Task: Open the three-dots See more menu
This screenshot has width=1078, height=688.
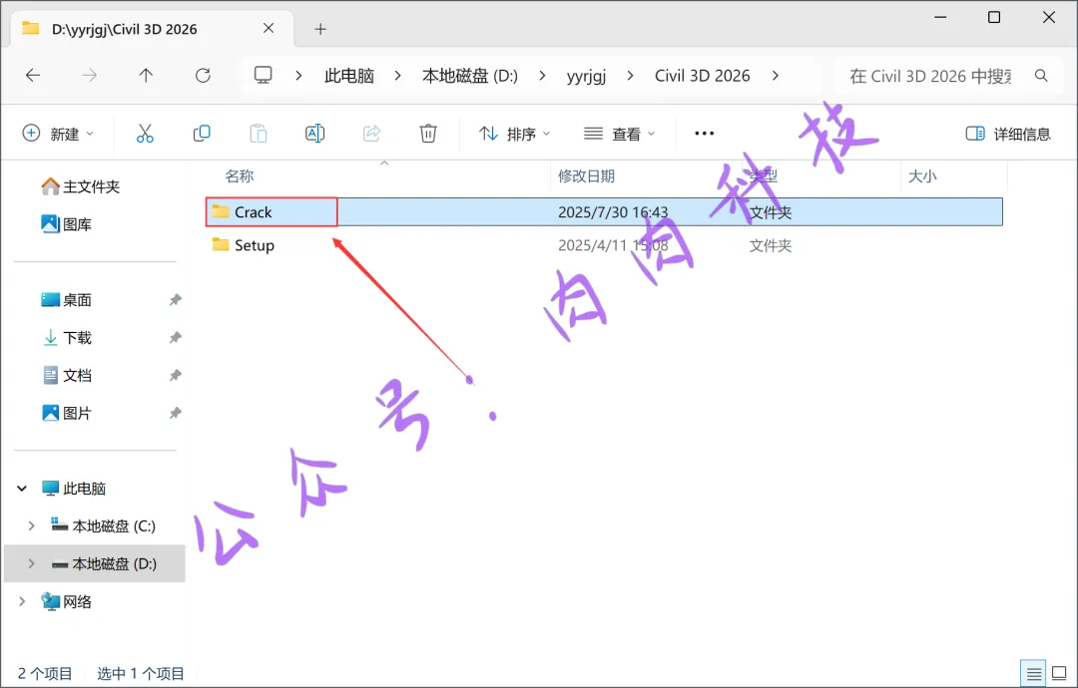Action: click(x=704, y=134)
